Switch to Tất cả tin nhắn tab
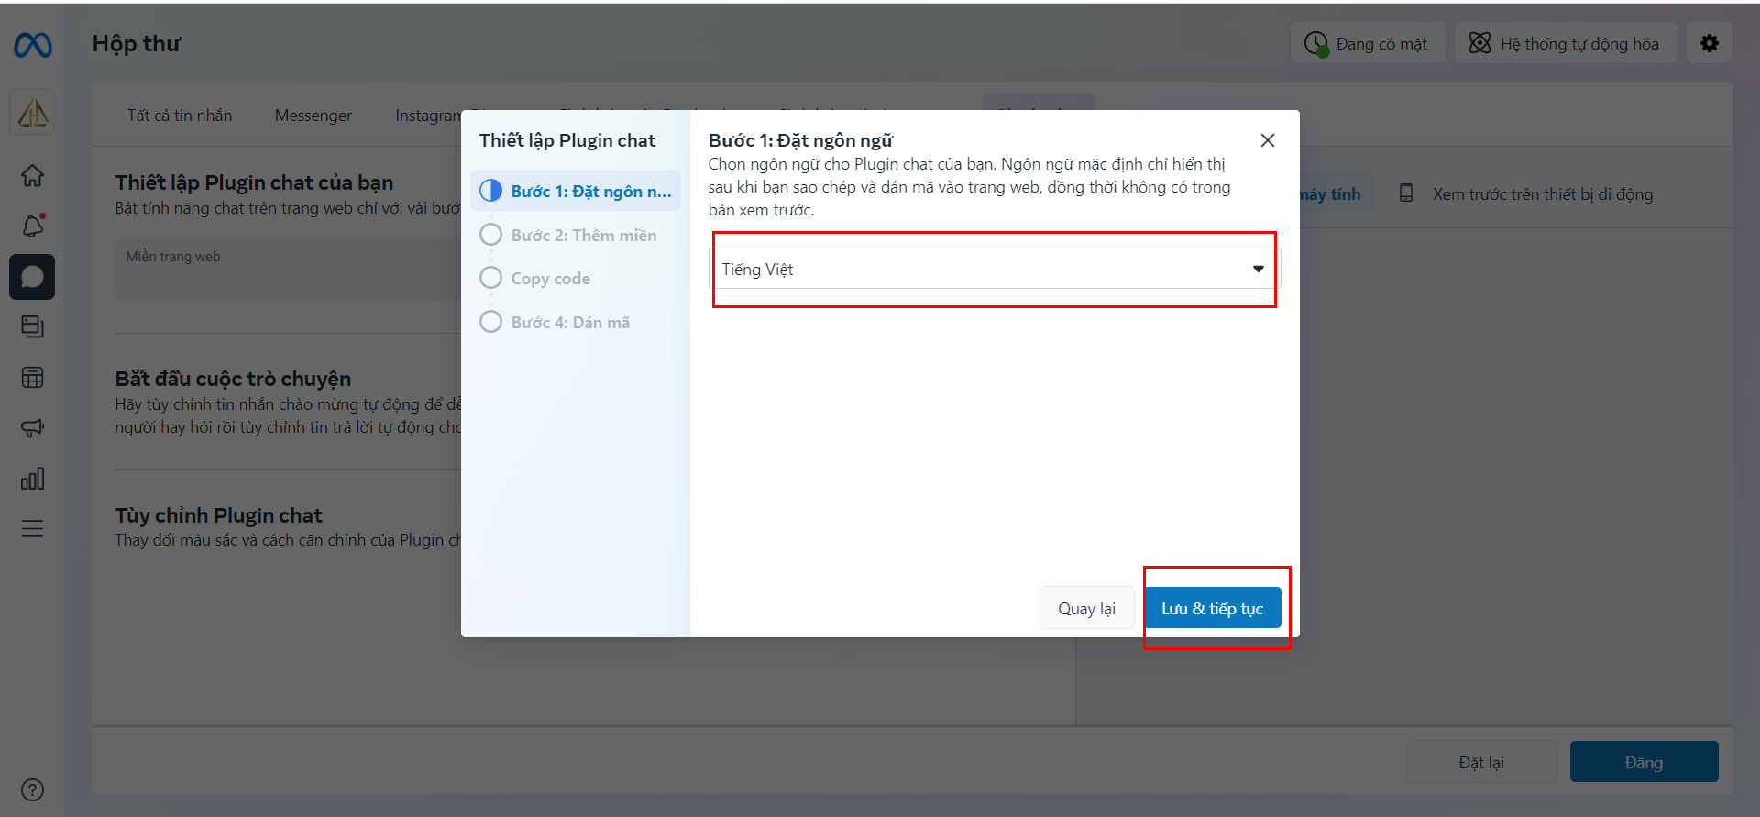 [180, 116]
